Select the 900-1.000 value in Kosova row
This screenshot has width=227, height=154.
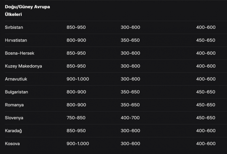click(x=78, y=144)
